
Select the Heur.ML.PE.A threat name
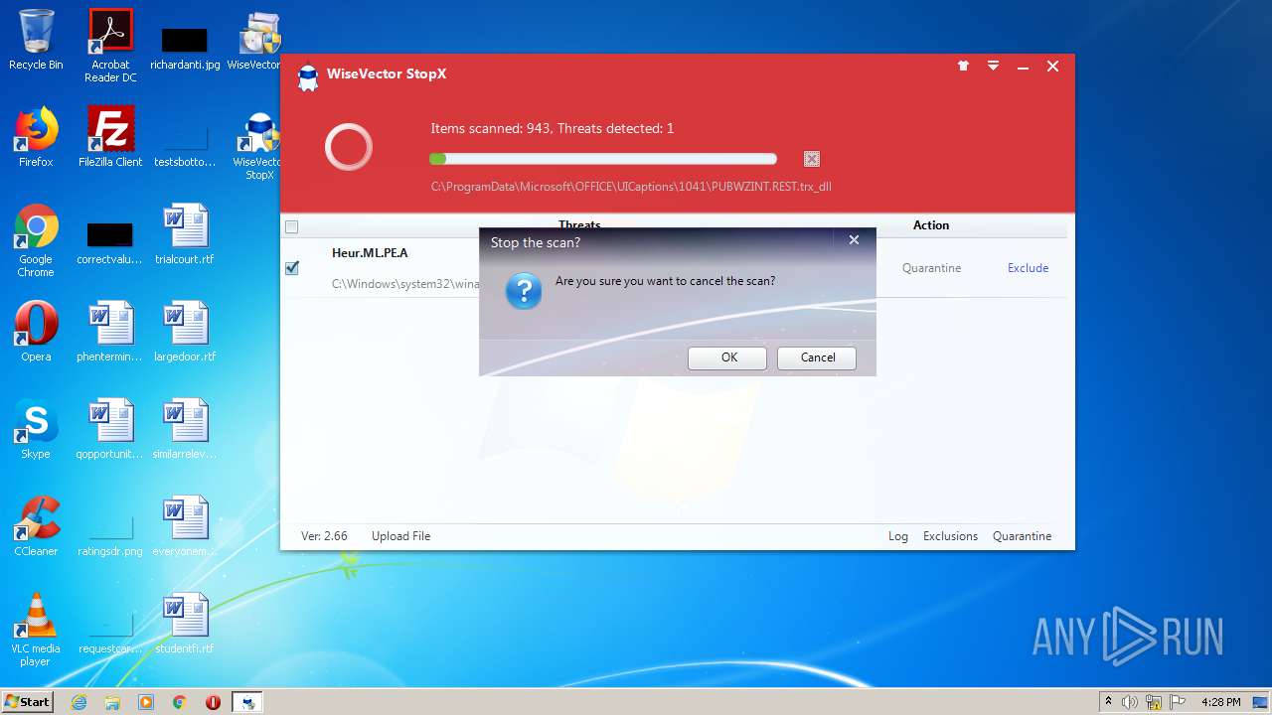point(370,253)
